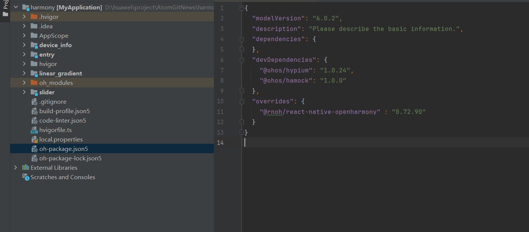Click line number 14 in gutter

pos(221,143)
